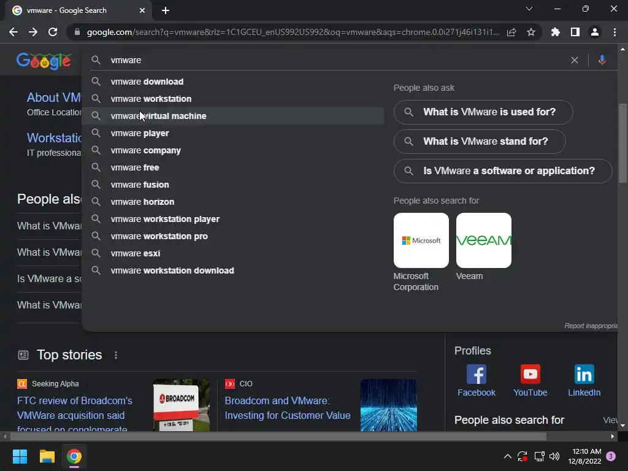628x471 pixels.
Task: Select suggestion "vmware company"
Action: point(232,151)
